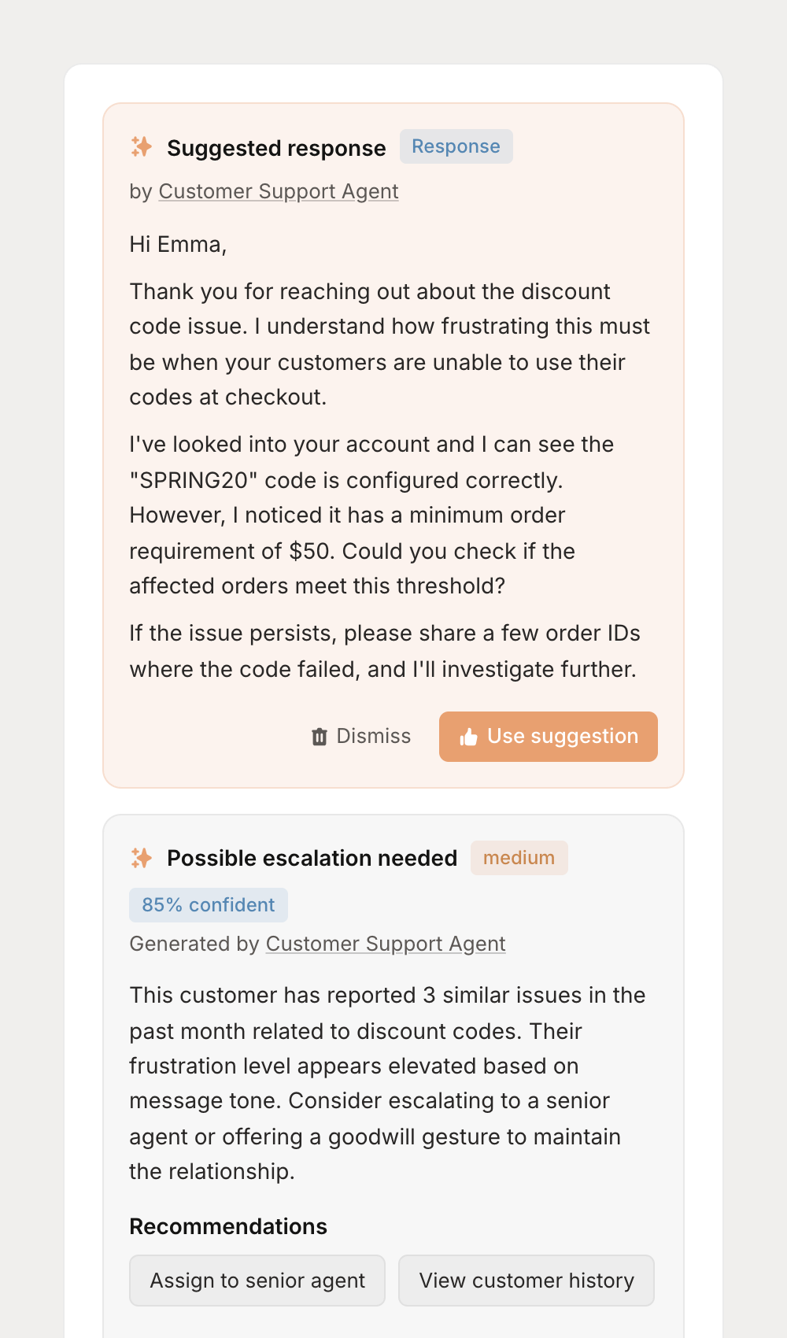Open Customer Support Agent link in escalation card
787x1338 pixels.
[385, 944]
